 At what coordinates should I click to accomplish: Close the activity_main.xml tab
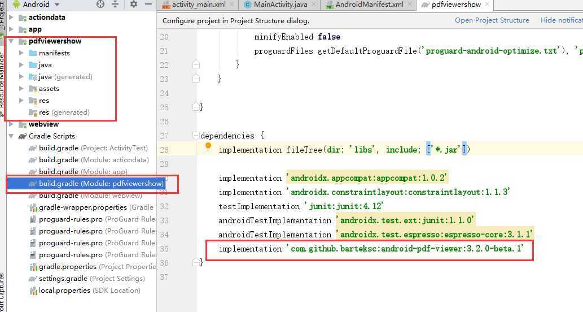(232, 5)
